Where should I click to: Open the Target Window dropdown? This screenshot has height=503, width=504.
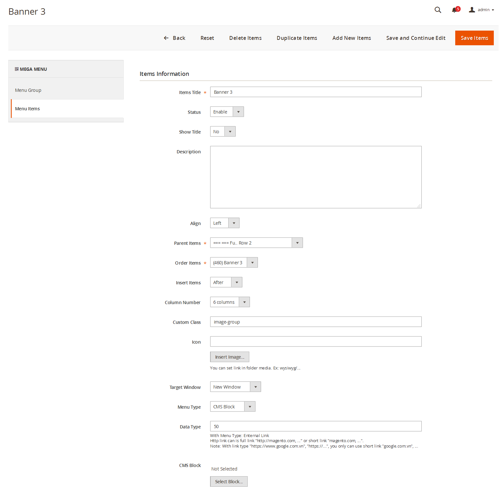tap(235, 387)
